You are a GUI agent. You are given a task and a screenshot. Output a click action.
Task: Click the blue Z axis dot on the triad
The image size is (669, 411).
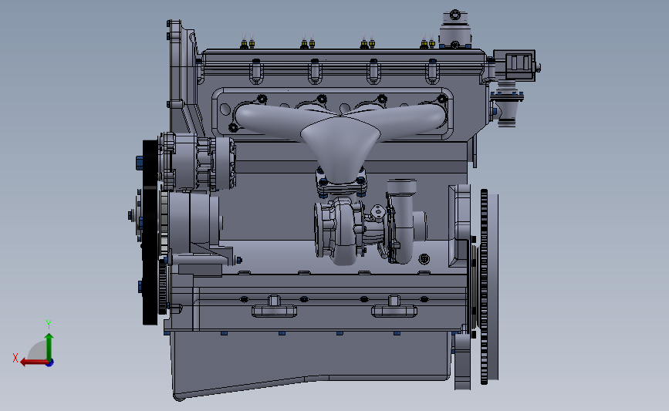click(x=49, y=363)
